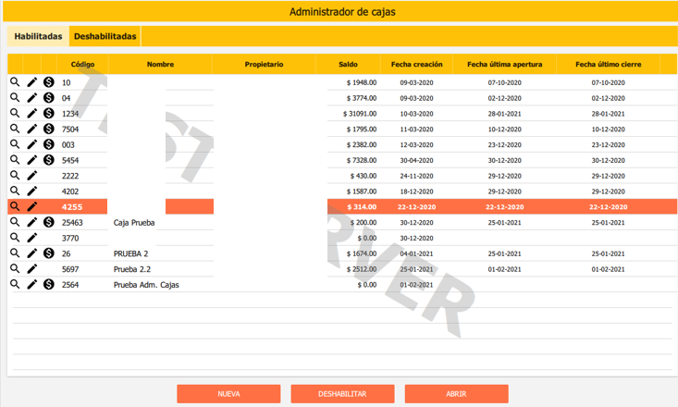Click dollar icon for Prueba 2.2 row
Viewport: 678px width, 407px height.
click(49, 269)
